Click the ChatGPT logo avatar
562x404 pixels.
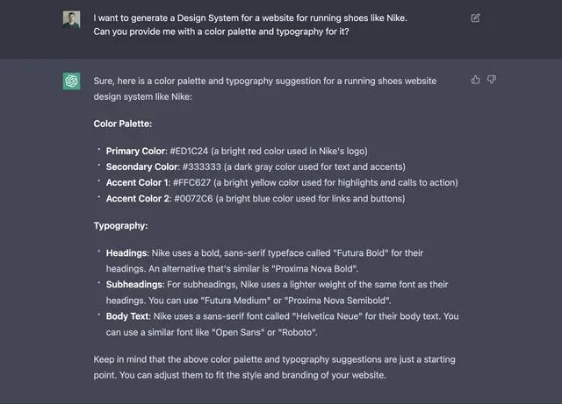point(71,81)
